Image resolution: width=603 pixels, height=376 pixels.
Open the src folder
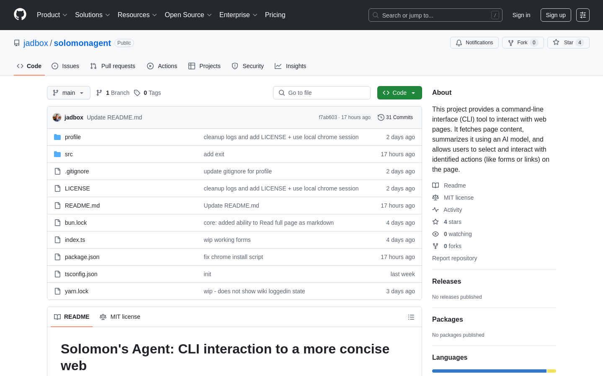[x=69, y=154]
